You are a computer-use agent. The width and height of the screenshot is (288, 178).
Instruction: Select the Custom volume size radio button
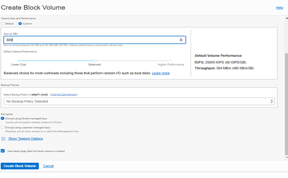[x=20, y=24]
